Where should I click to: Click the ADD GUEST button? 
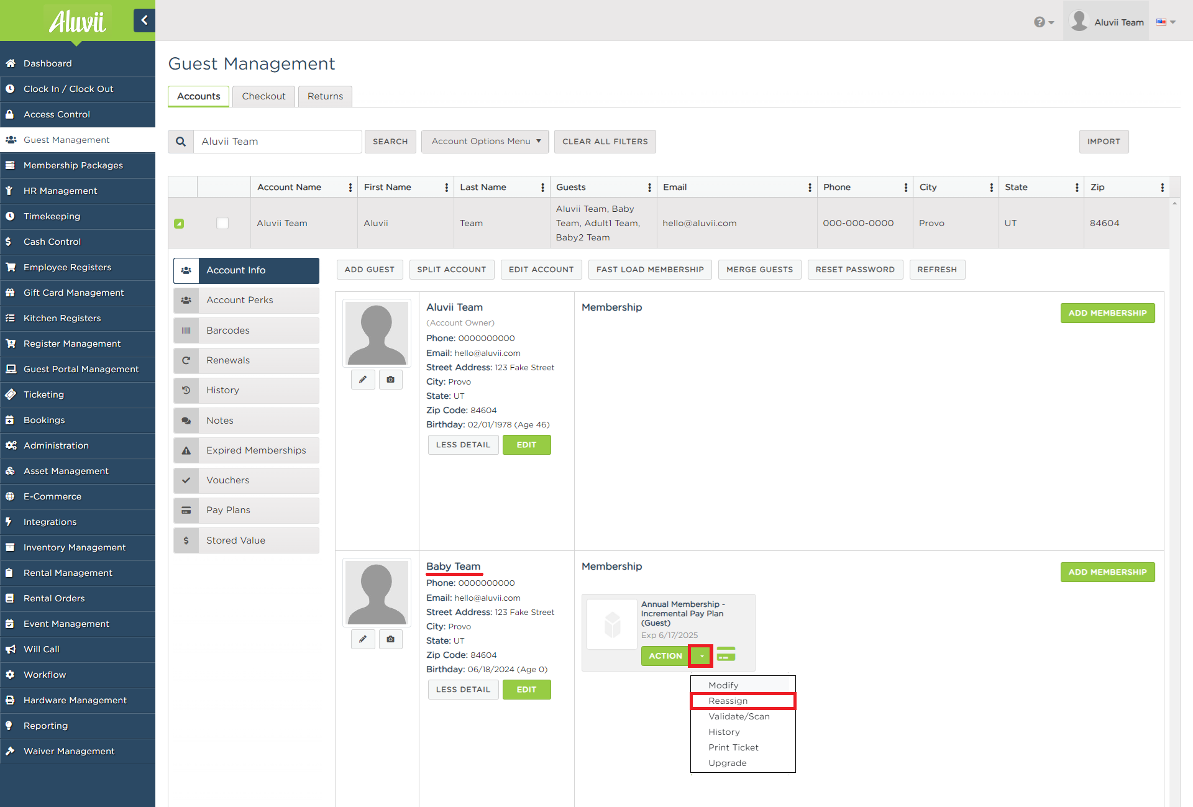(x=370, y=270)
